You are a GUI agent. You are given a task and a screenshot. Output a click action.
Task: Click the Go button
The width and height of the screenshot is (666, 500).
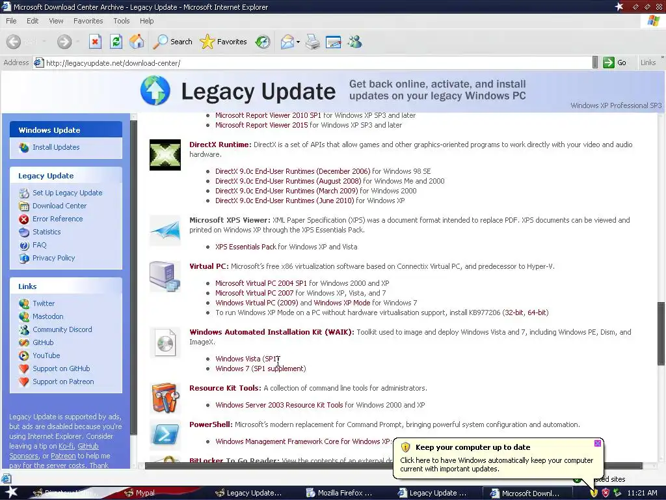point(615,62)
